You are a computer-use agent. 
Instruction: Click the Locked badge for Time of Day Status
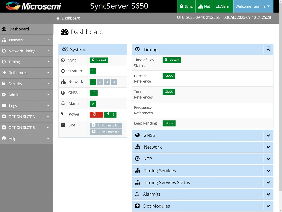click(x=172, y=60)
